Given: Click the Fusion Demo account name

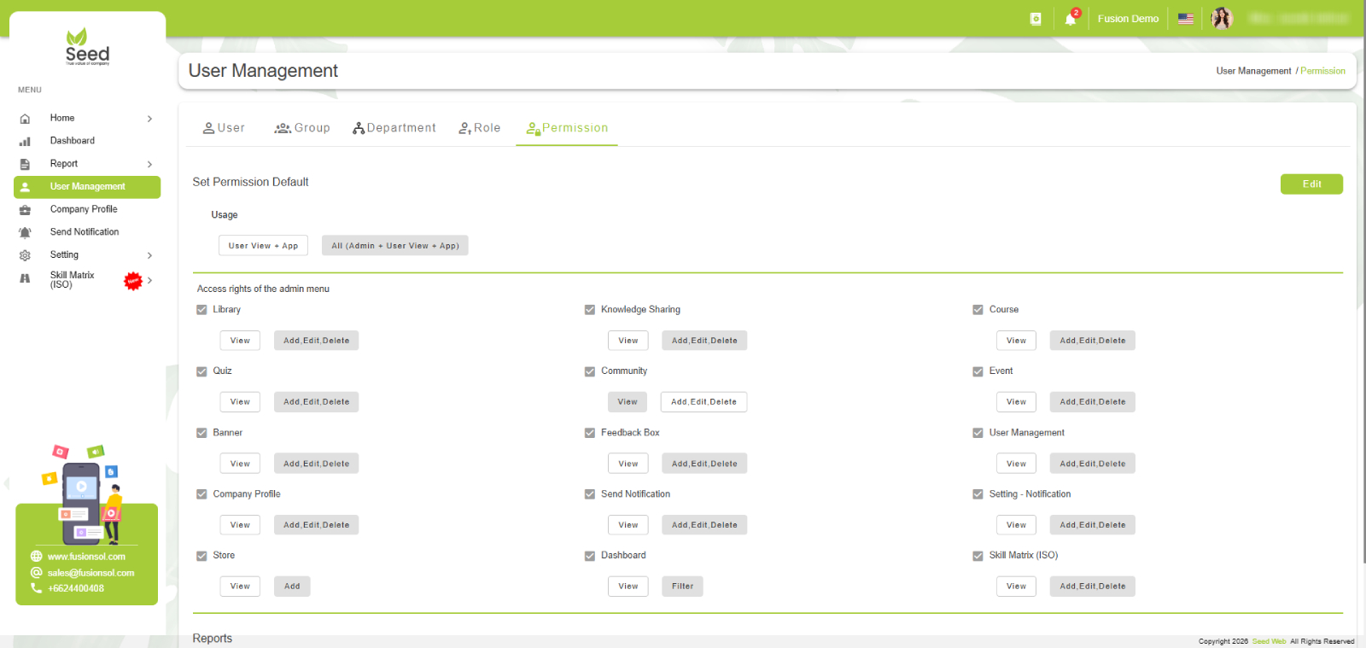Looking at the screenshot, I should click(1128, 19).
